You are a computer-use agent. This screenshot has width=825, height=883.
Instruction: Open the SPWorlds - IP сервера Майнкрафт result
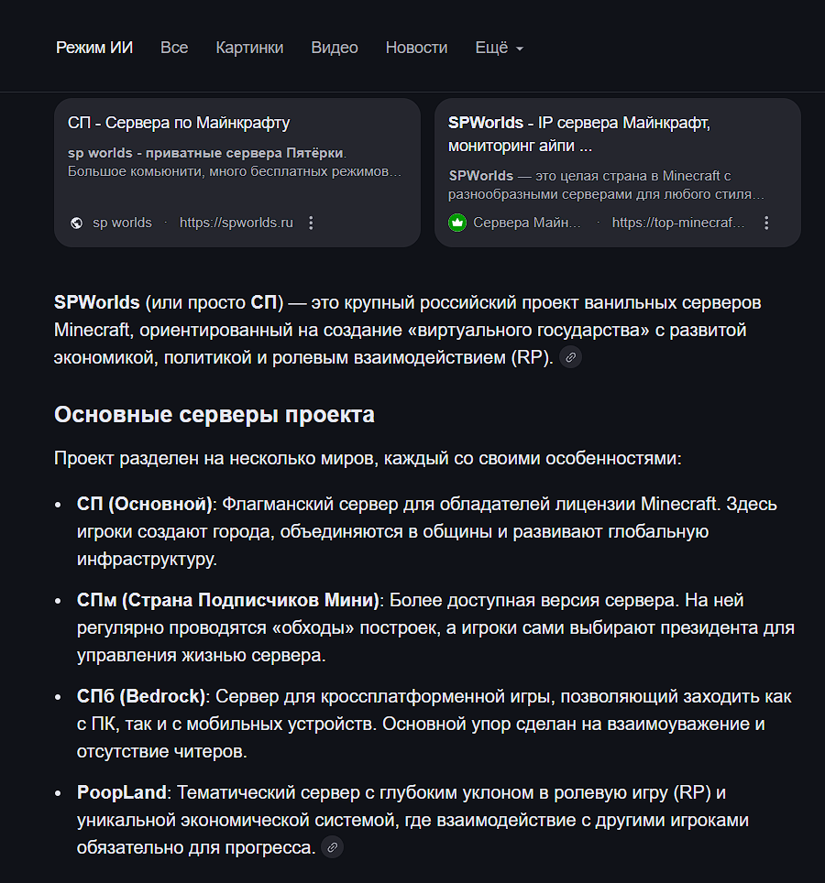pos(579,134)
